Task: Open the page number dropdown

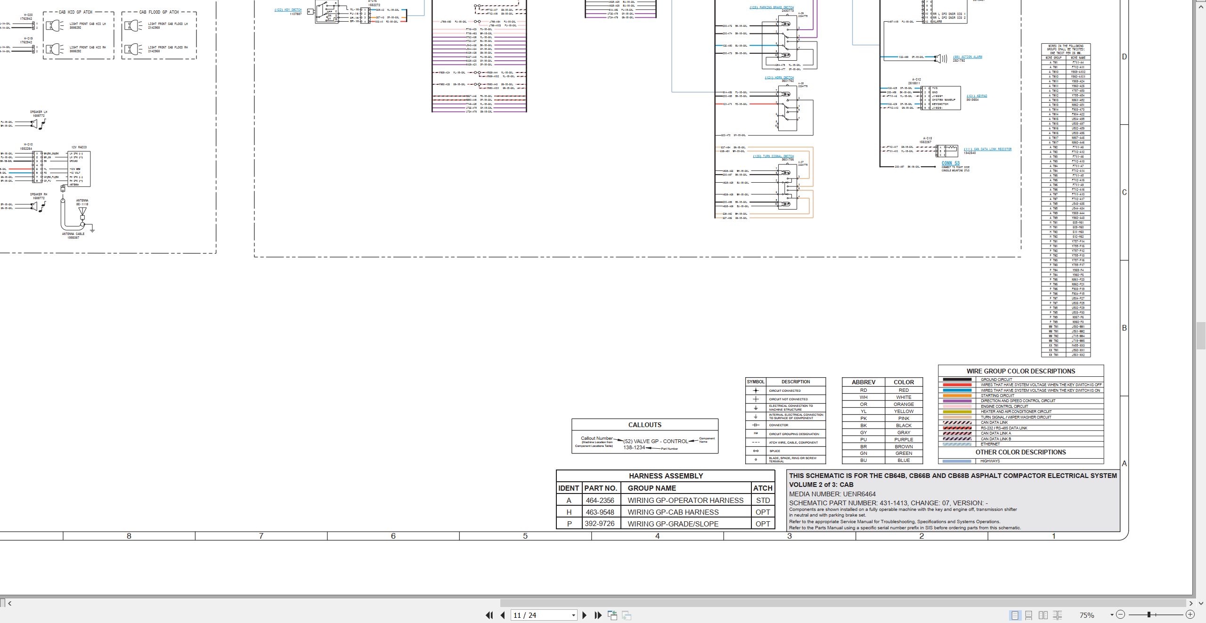Action: 573,615
